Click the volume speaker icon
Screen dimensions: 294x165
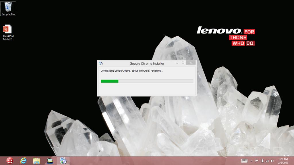(272, 161)
